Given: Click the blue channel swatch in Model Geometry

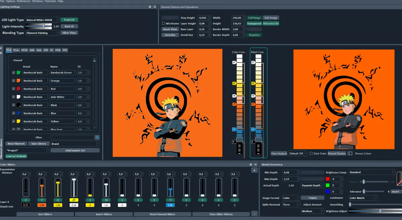Looking at the screenshot, I should 328,192.
